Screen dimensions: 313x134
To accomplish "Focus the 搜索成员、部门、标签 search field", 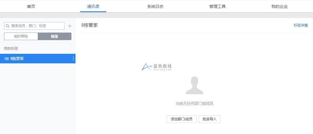I will (34, 26).
